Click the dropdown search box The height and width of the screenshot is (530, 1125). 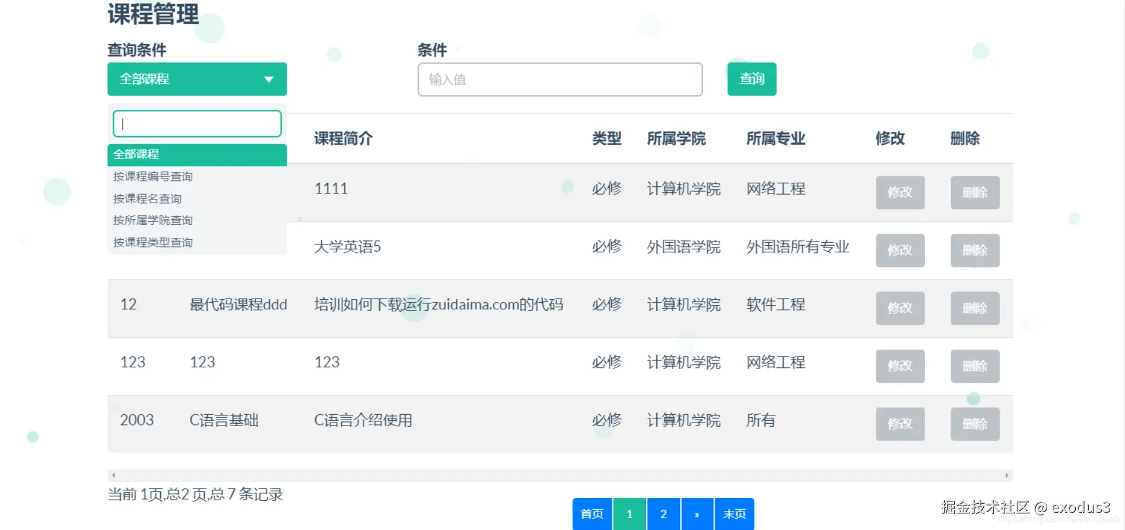pyautogui.click(x=197, y=123)
